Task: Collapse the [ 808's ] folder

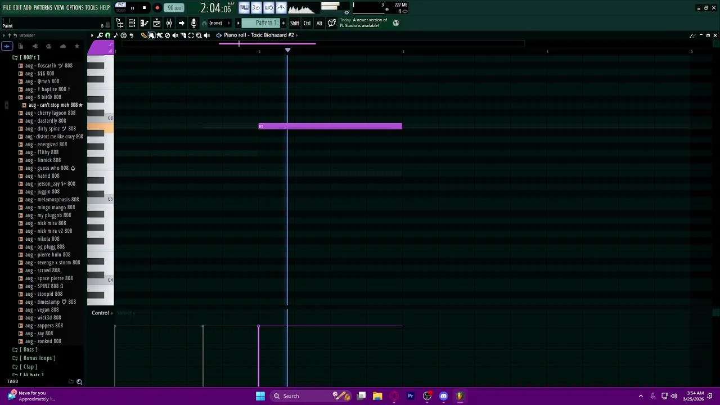Action: [26, 57]
